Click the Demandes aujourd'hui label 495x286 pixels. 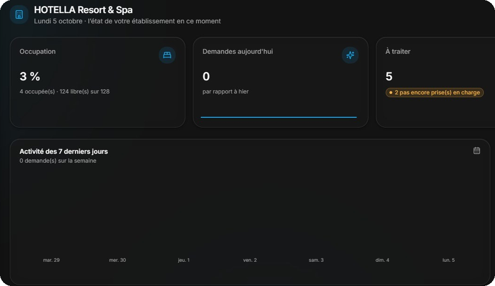(x=238, y=51)
